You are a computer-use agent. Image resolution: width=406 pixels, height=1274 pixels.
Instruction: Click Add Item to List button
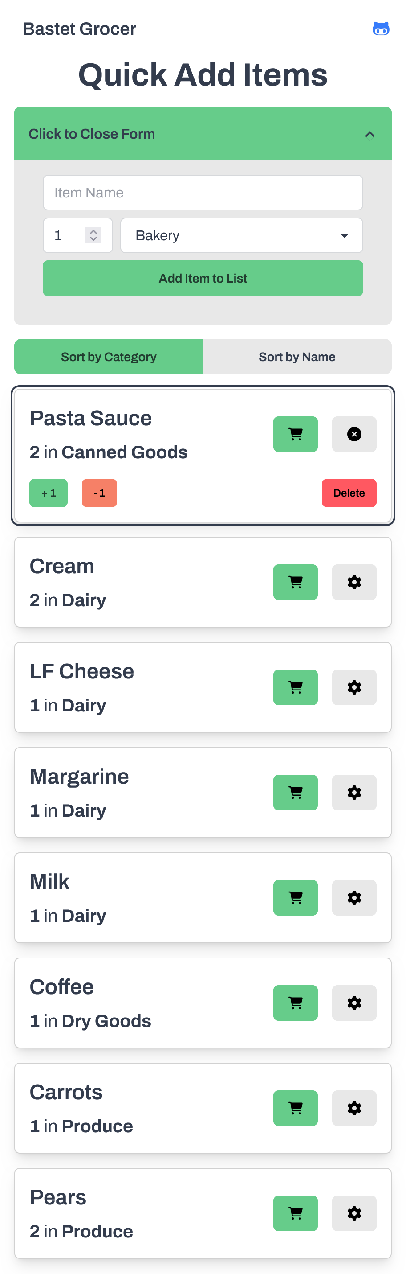[x=203, y=279]
